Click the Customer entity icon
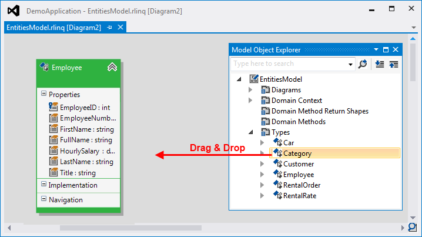The image size is (422, 237). tap(277, 163)
